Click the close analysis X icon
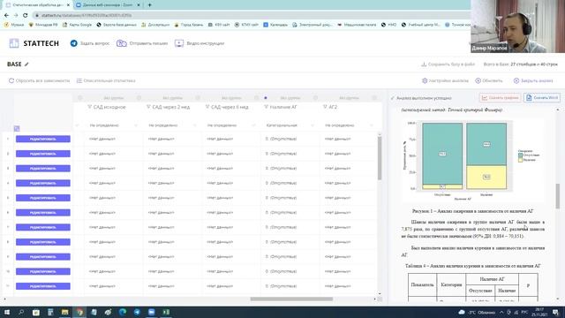The image size is (565, 318). (516, 80)
